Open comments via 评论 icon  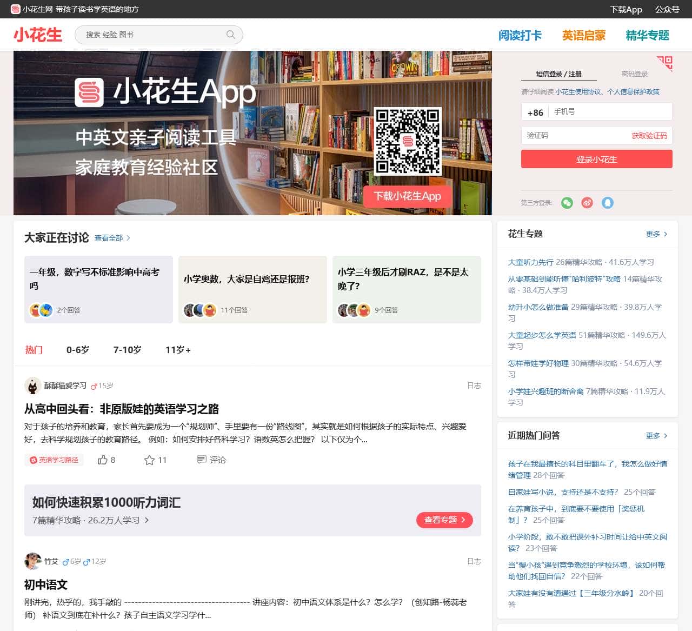211,460
